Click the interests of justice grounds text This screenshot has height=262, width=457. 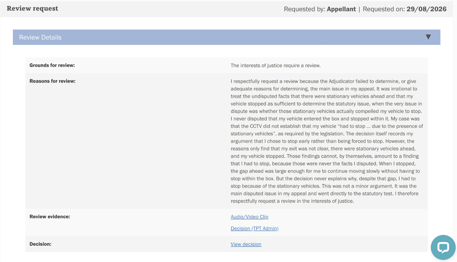[x=276, y=65]
